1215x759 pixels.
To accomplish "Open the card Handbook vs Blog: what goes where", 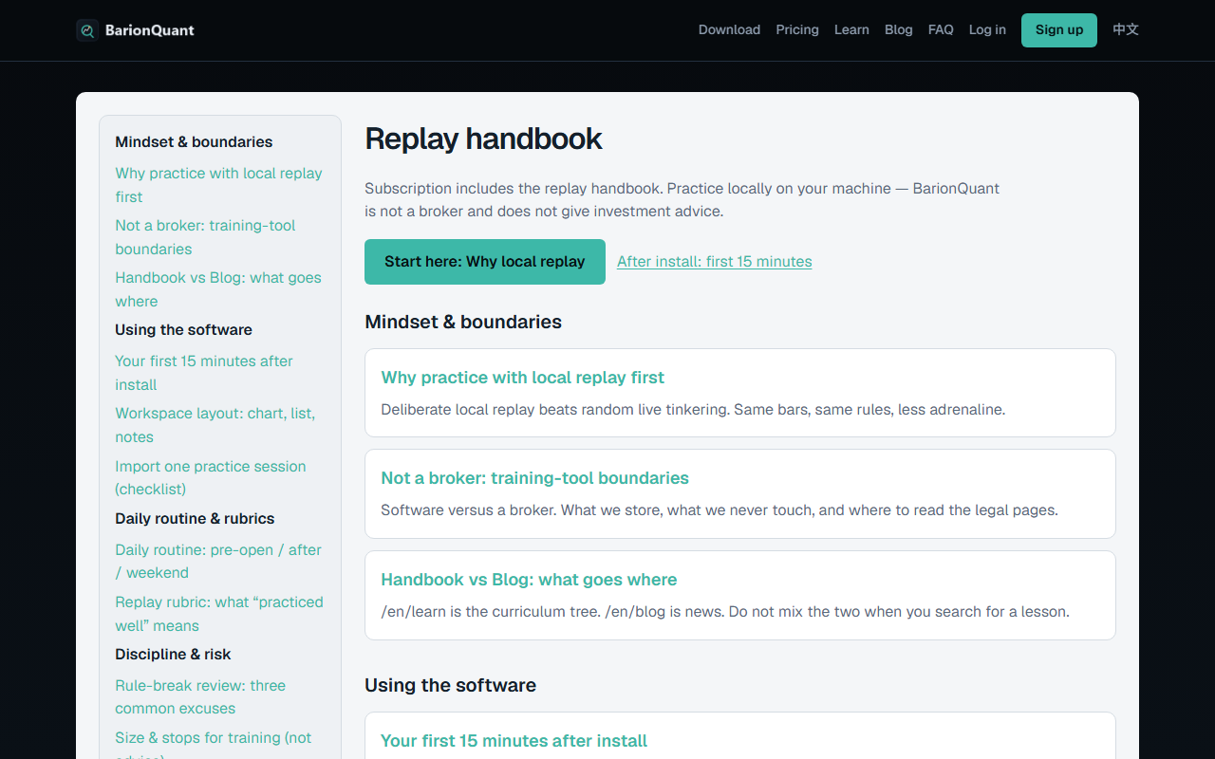I will pos(740,595).
